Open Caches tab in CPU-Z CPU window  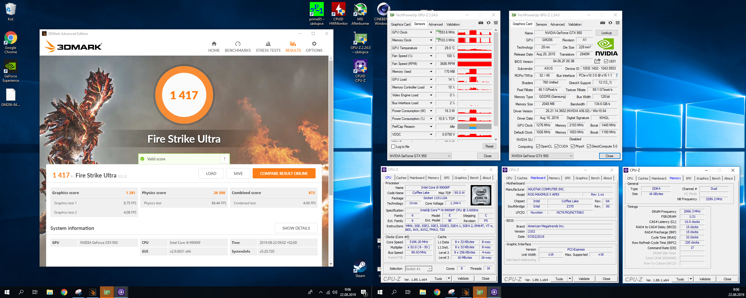tap(401, 178)
